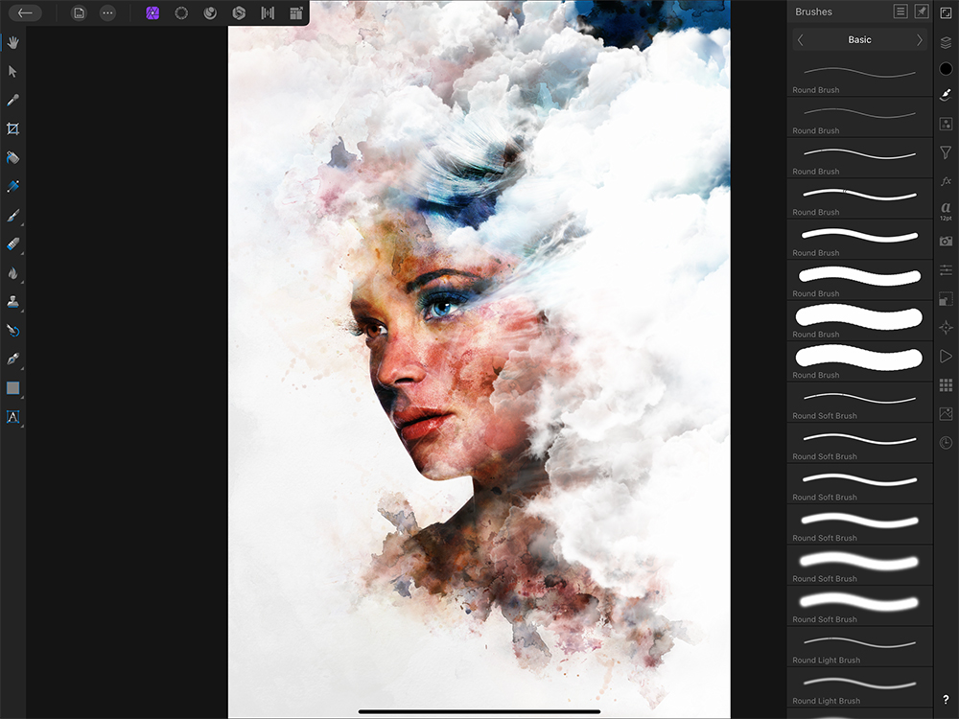
Task: Open the three-dots document menu
Action: click(x=107, y=13)
